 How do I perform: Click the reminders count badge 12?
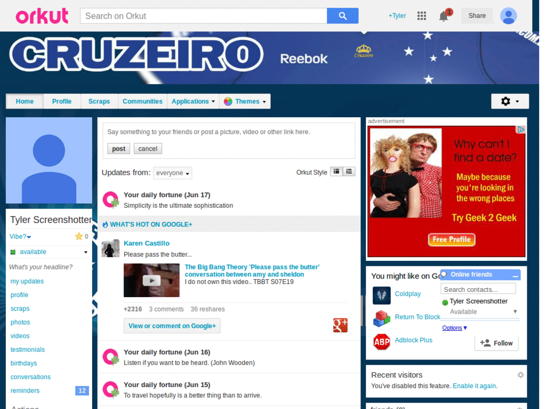tap(82, 391)
